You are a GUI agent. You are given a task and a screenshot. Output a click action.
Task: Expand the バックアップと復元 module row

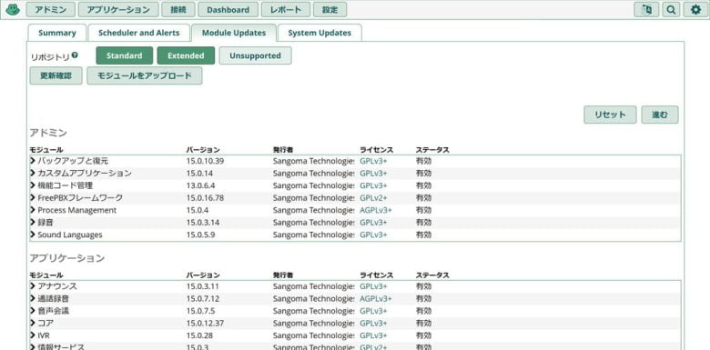[x=355, y=161]
